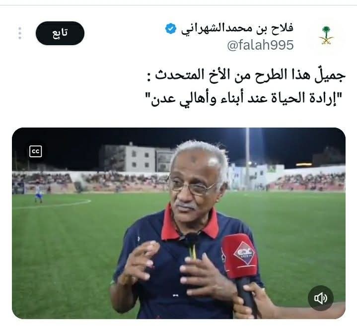This screenshot has width=357, height=331.
Task: Open profile name فلاح بن محمدالشهراني
Action: 237,29
